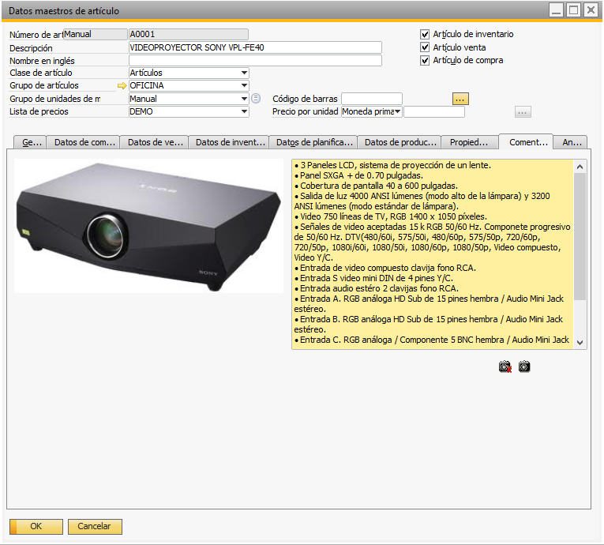The height and width of the screenshot is (545, 604).
Task: Click the OK button
Action: (x=36, y=527)
